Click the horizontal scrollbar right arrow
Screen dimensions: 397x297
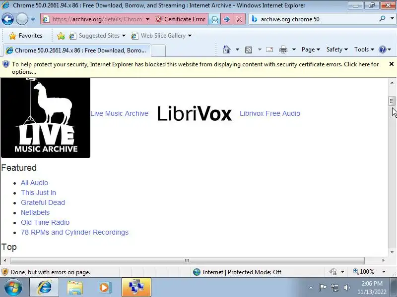(383, 260)
